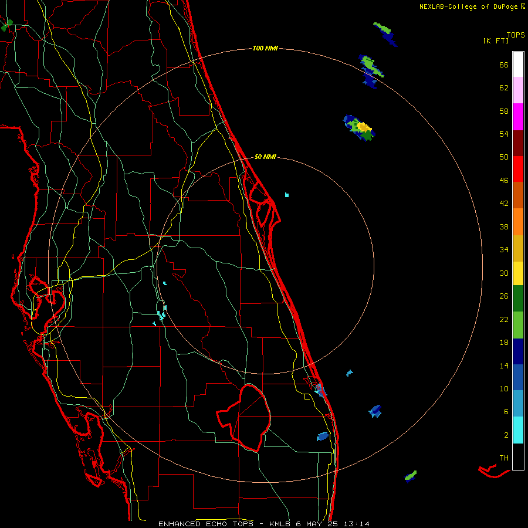Click the medium blue legend swatch
Screen dimensions: 528x528
[518, 377]
